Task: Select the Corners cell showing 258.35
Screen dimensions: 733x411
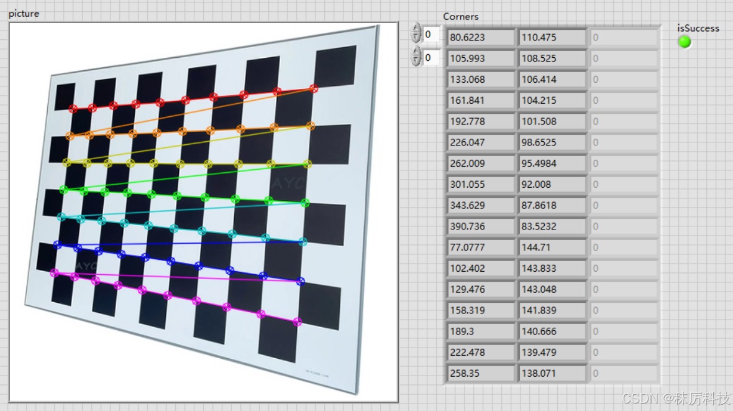Action: click(x=481, y=373)
